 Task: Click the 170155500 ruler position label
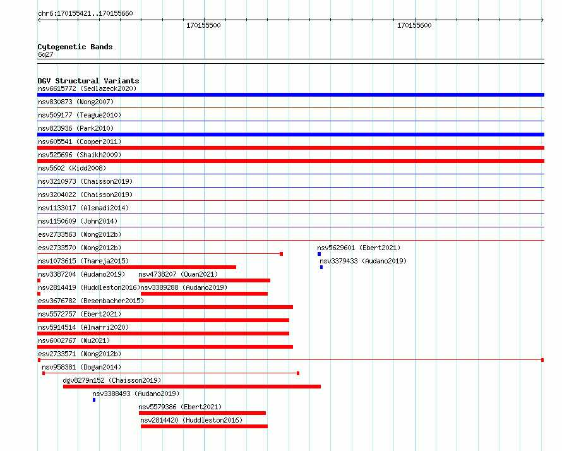coord(203,25)
